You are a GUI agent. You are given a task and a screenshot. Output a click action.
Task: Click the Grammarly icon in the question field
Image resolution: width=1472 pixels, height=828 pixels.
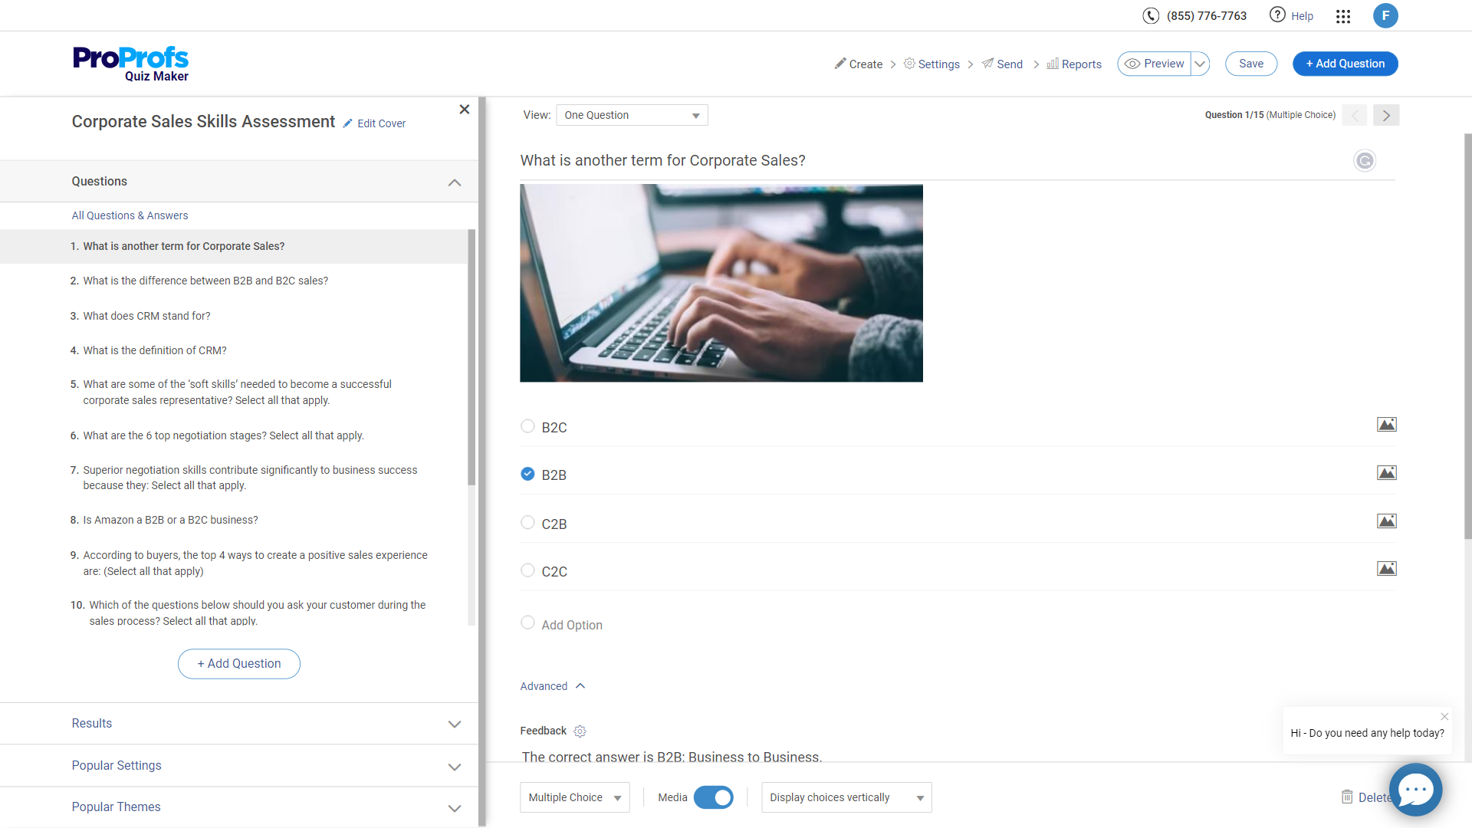tap(1365, 161)
